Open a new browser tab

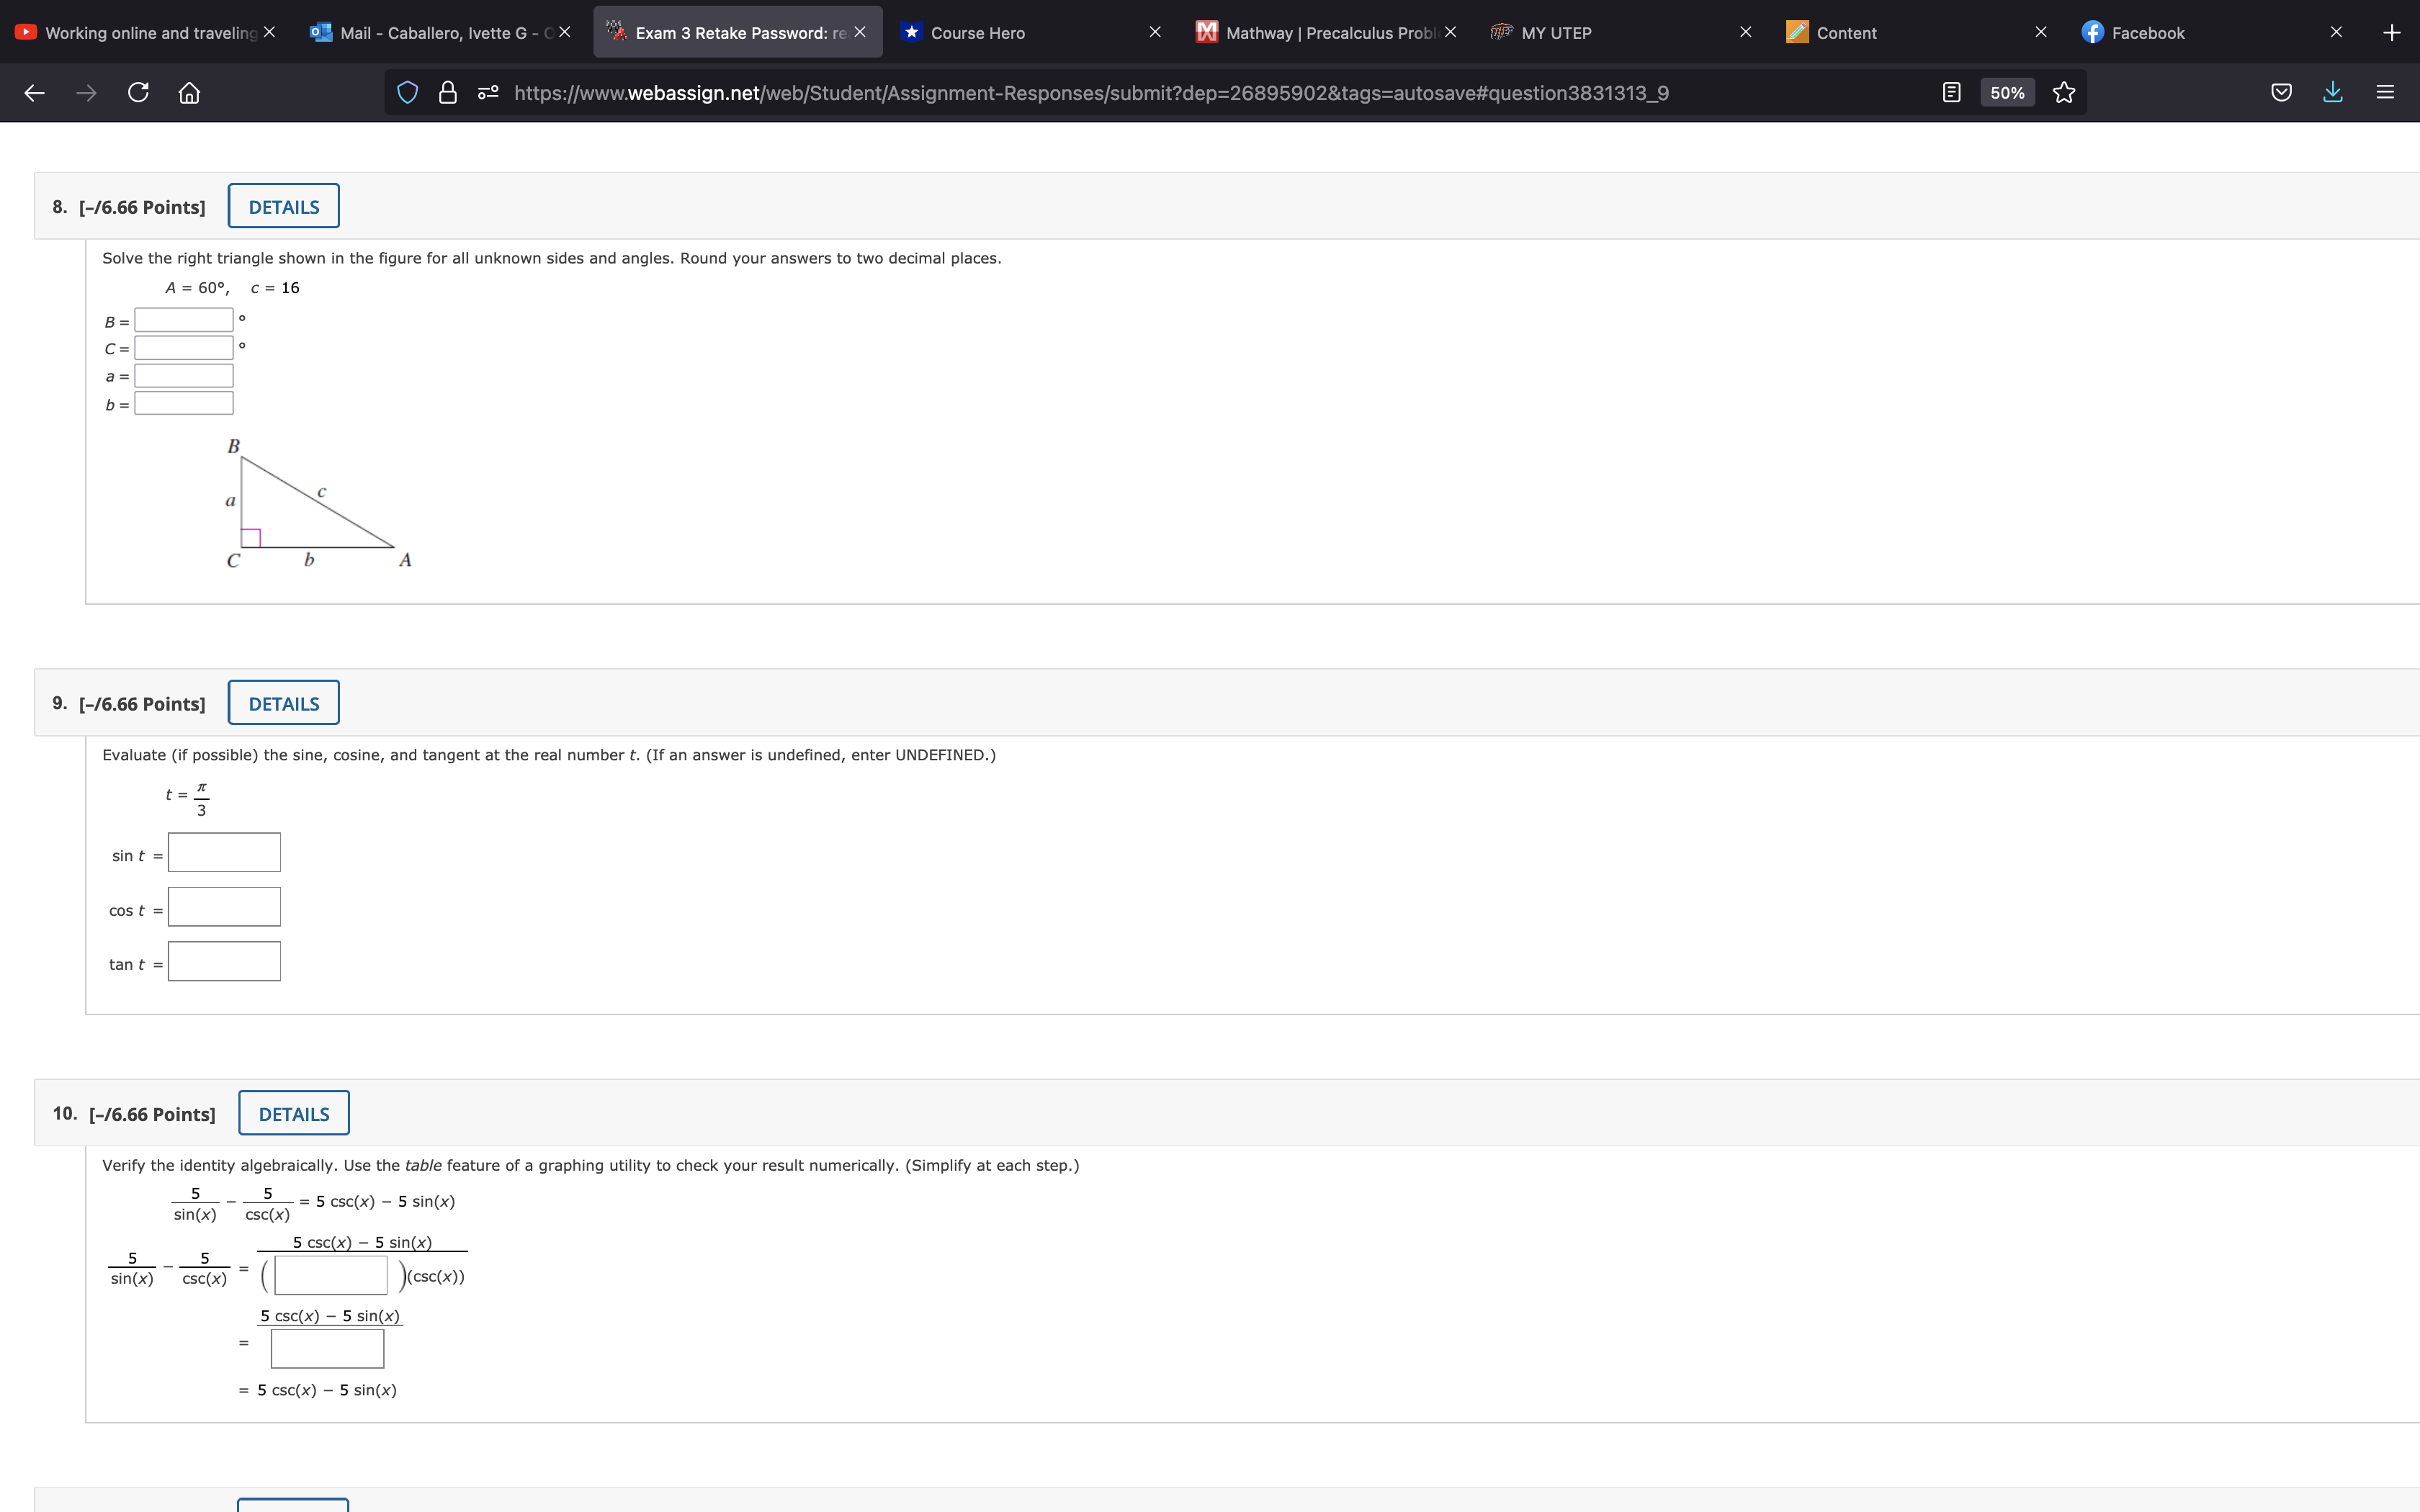[x=2391, y=33]
